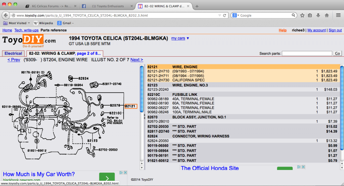Click the panel splitter collapse handle
The height and width of the screenshot is (186, 344).
(144, 117)
